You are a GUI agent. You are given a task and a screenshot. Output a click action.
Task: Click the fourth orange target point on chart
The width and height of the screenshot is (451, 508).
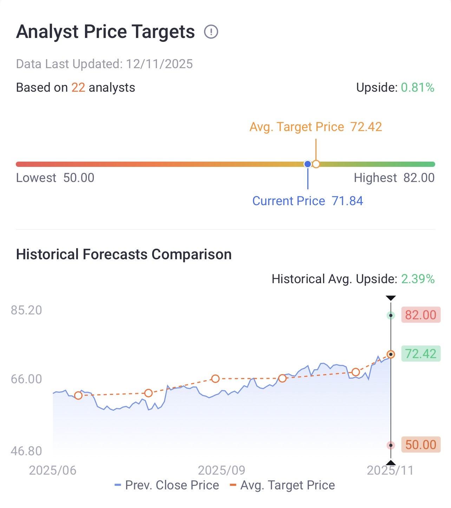[x=282, y=378]
